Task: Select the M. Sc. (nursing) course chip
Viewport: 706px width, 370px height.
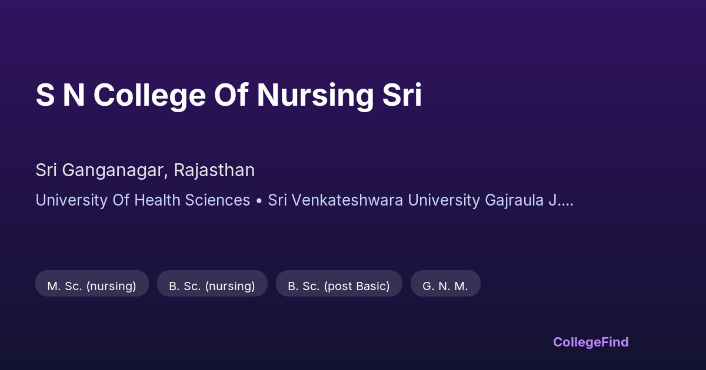Action: point(92,286)
